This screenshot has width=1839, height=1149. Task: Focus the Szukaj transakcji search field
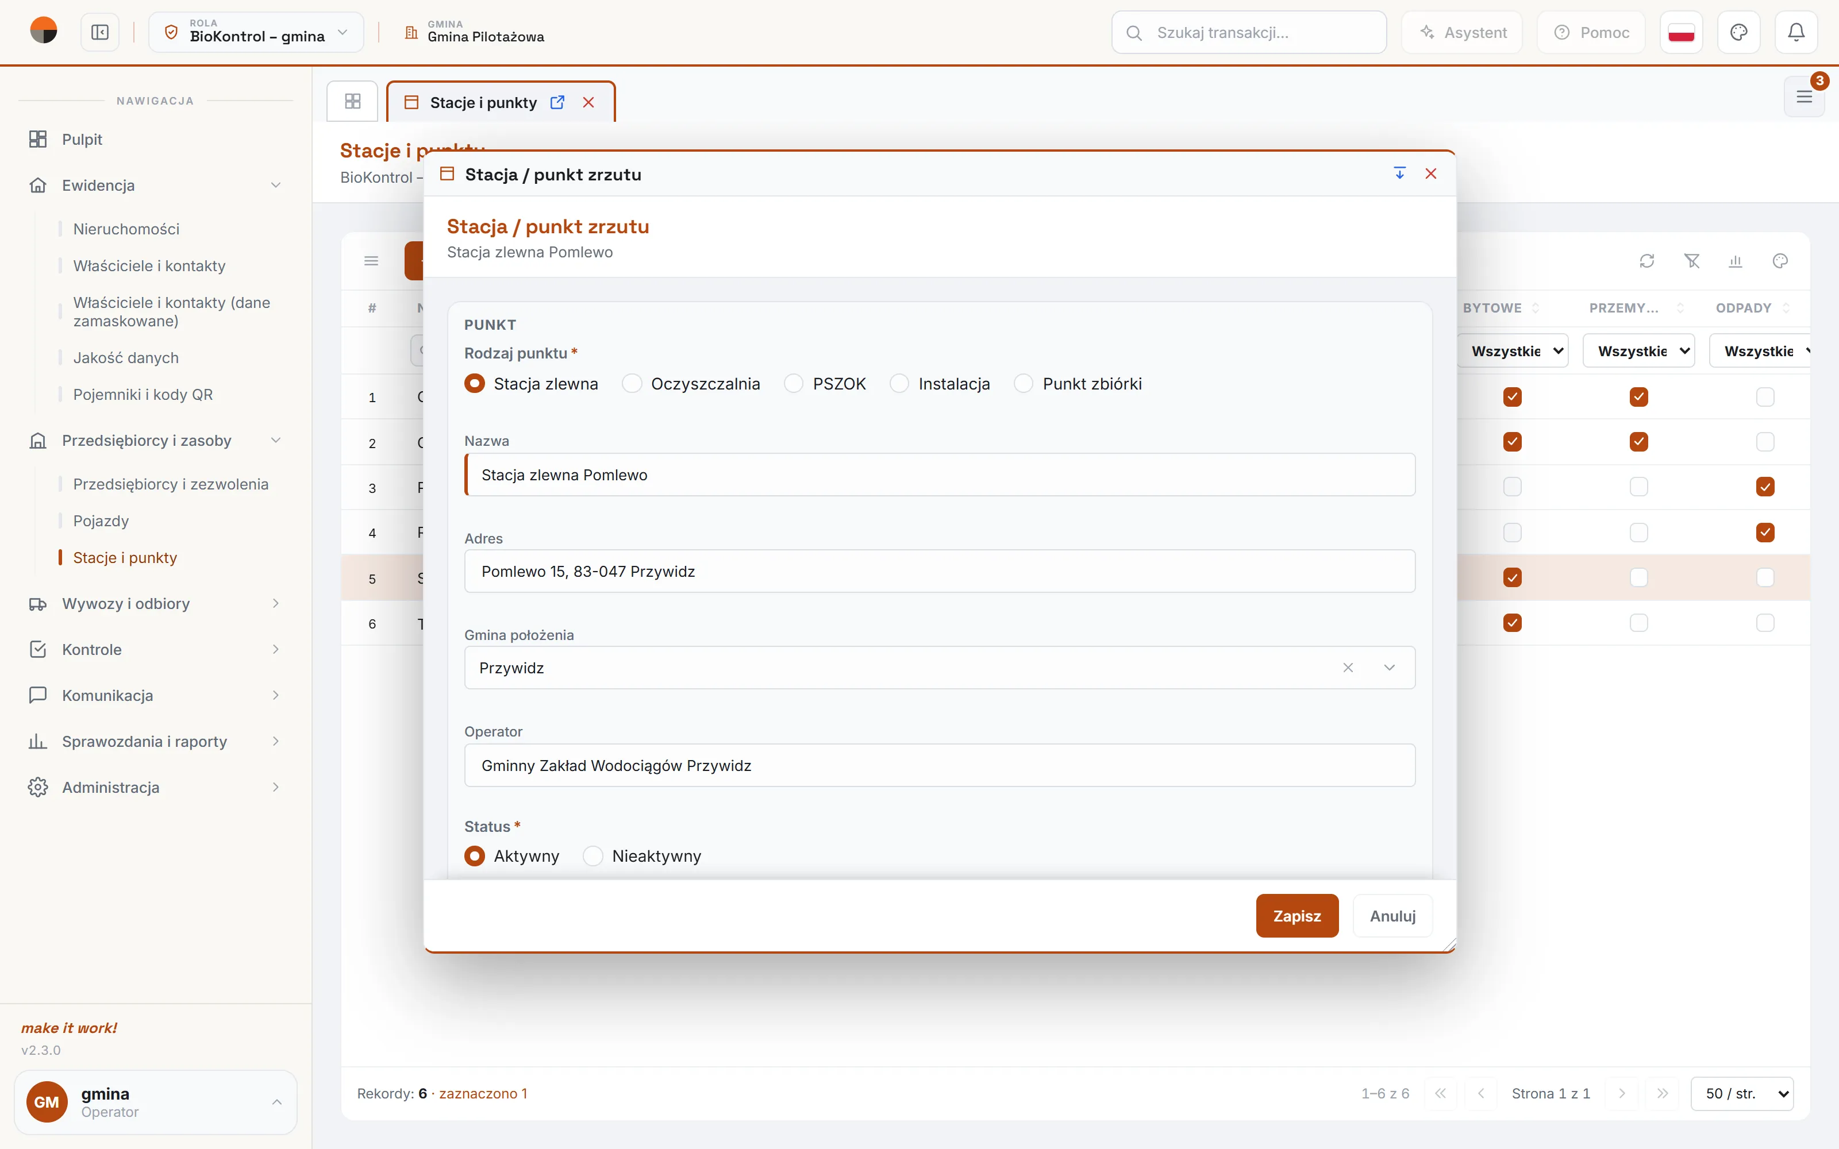tap(1249, 33)
